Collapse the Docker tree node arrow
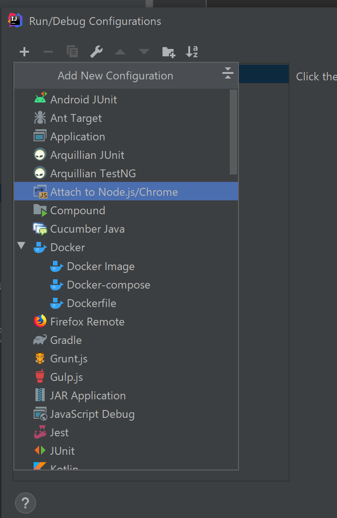 point(22,246)
